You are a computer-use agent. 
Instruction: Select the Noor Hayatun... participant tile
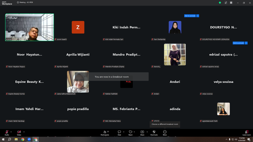click(x=30, y=54)
